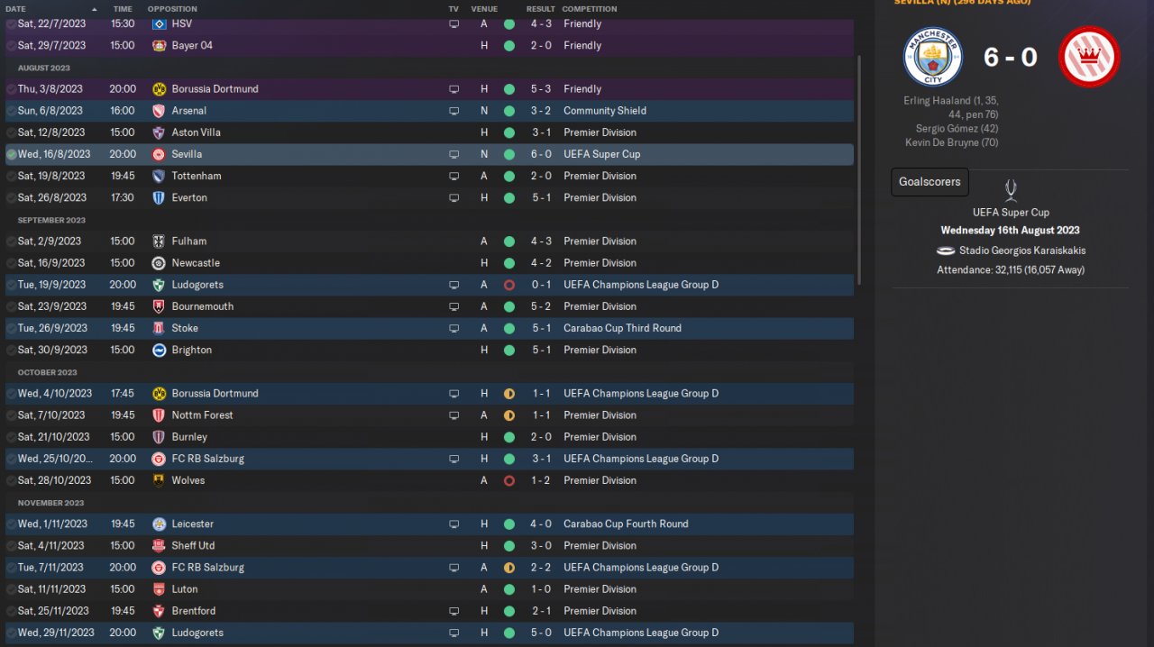1154x647 pixels.
Task: Click the TV icon on the Tottenham row
Action: [x=453, y=176]
